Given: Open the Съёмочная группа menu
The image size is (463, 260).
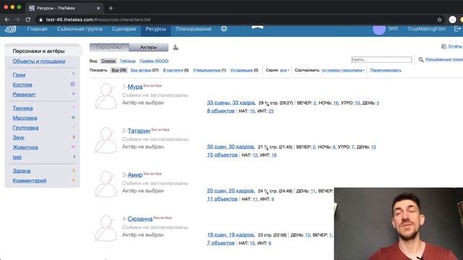Looking at the screenshot, I should [80, 29].
